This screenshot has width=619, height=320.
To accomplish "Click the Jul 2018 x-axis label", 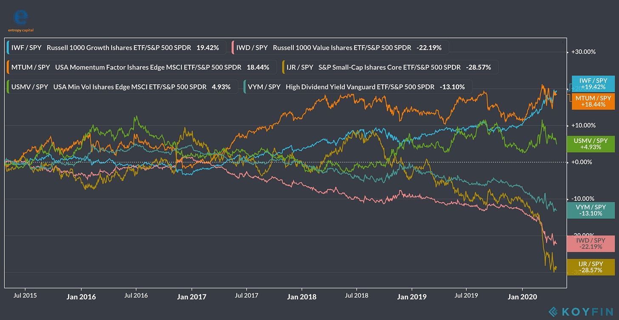I will pos(356,294).
